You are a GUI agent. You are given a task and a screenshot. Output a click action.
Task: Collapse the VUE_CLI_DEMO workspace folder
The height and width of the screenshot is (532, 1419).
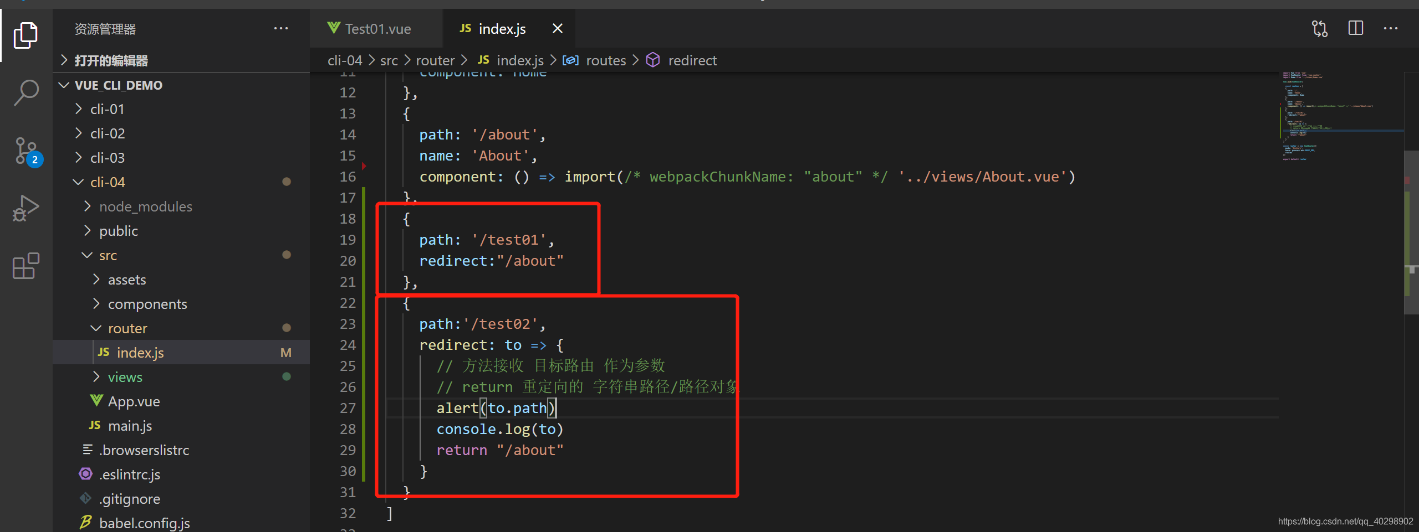(x=64, y=85)
